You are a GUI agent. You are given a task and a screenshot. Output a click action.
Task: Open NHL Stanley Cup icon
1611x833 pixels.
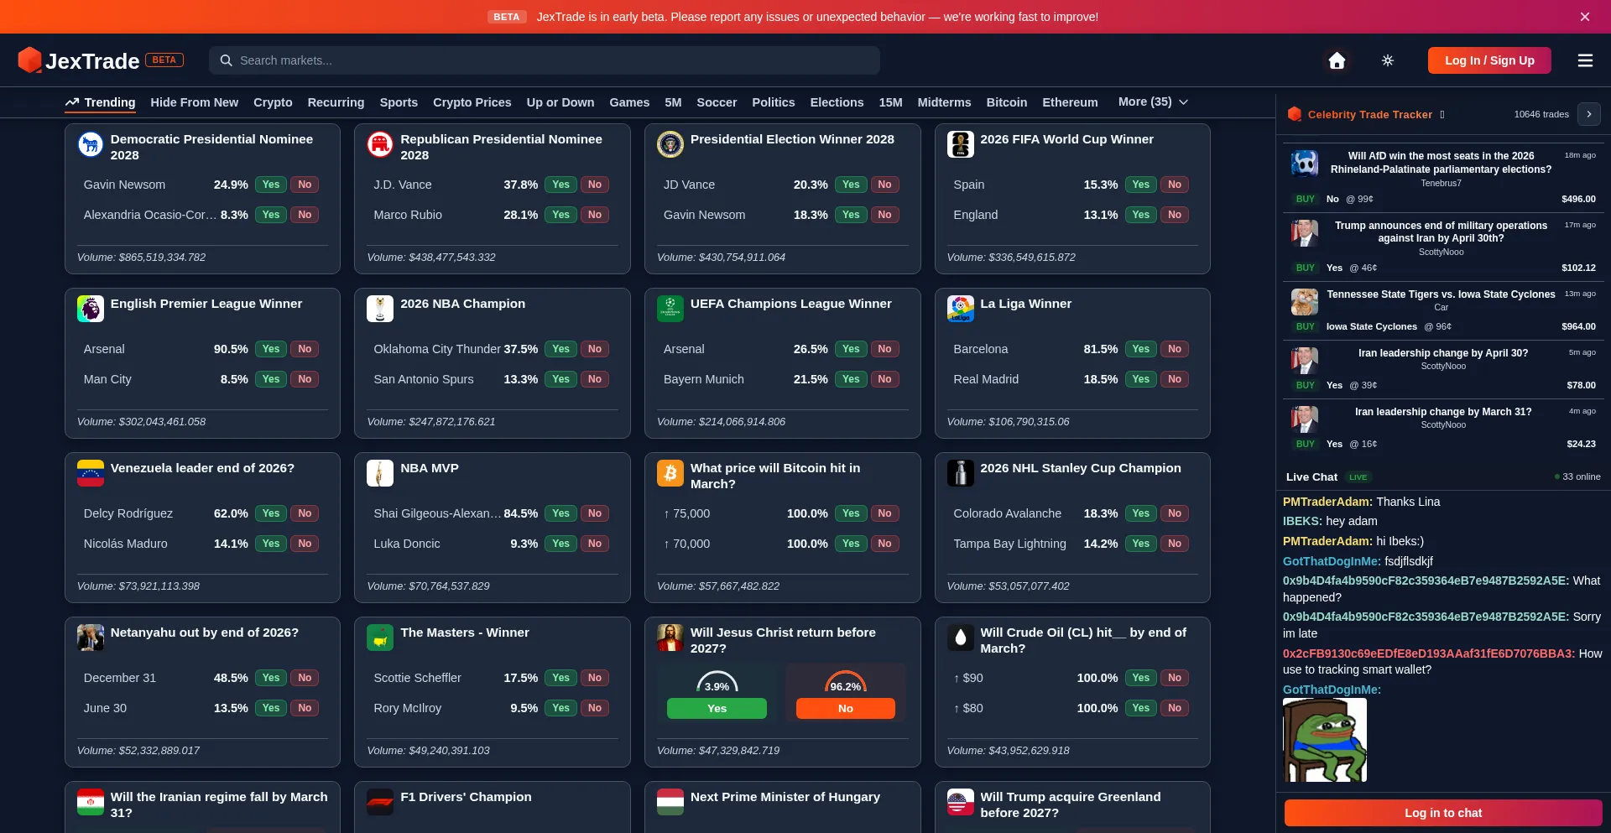(961, 473)
